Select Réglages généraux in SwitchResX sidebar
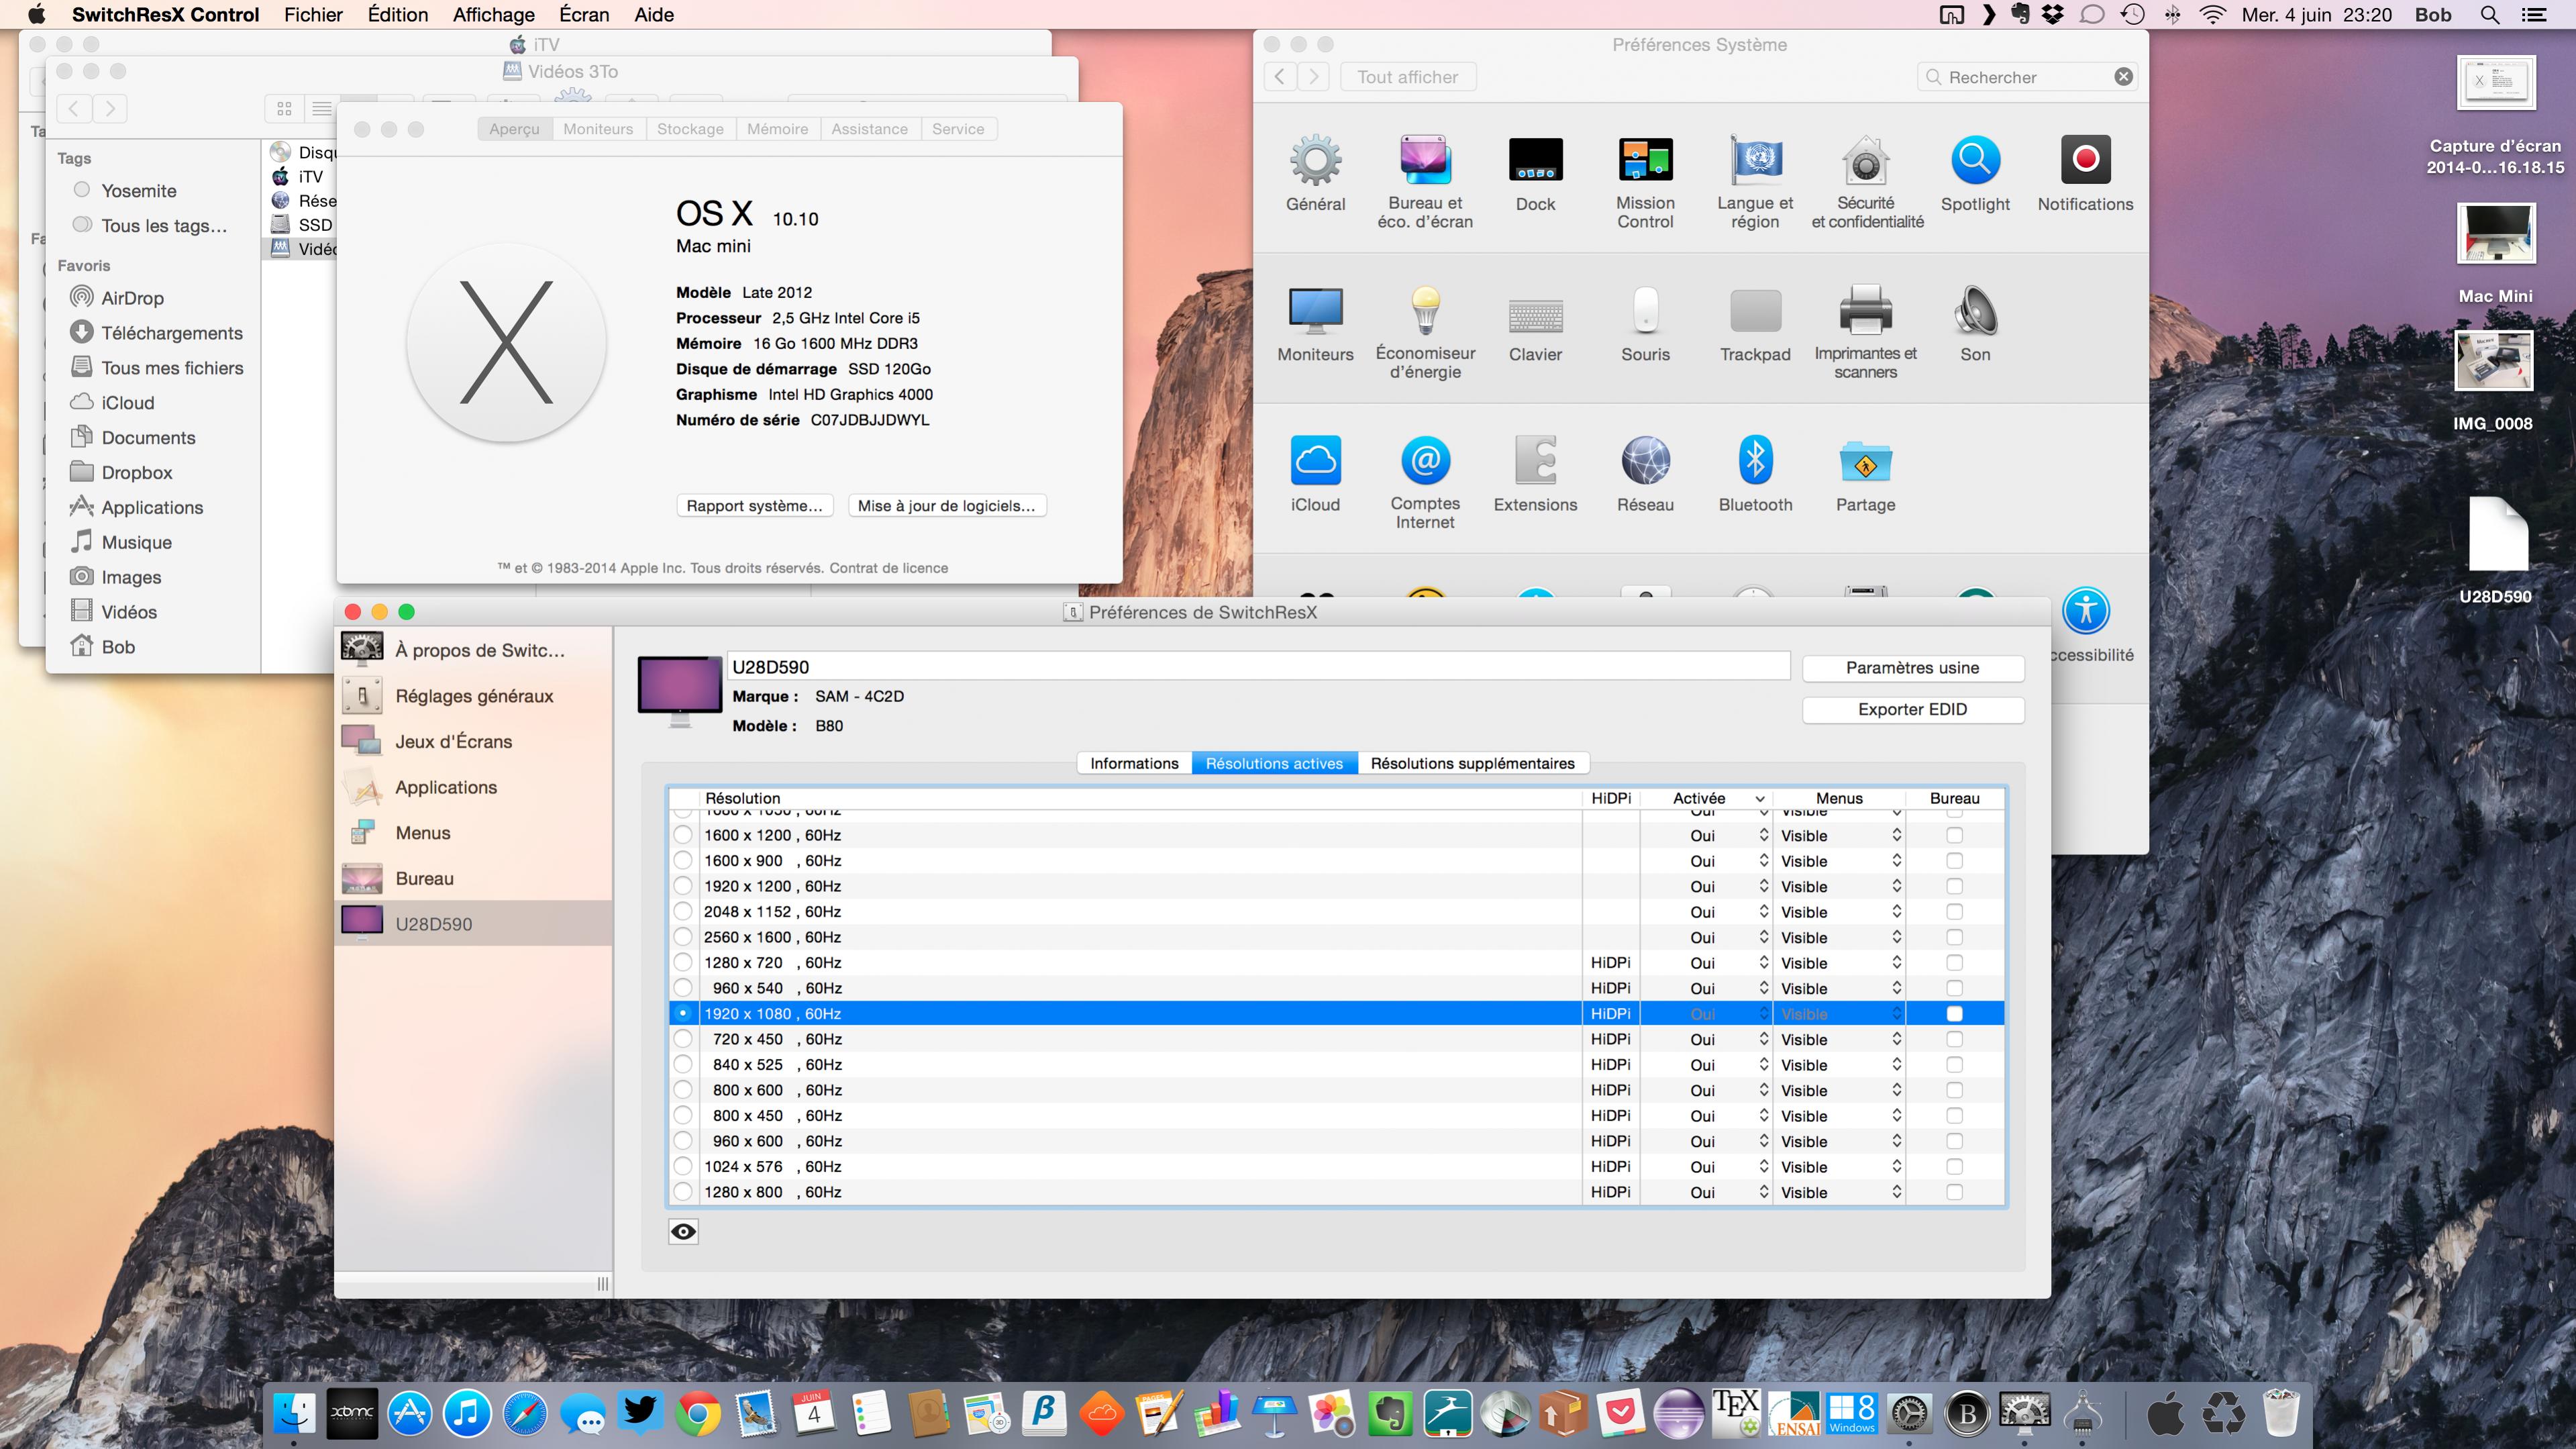Viewport: 2576px width, 1449px height. [x=473, y=696]
